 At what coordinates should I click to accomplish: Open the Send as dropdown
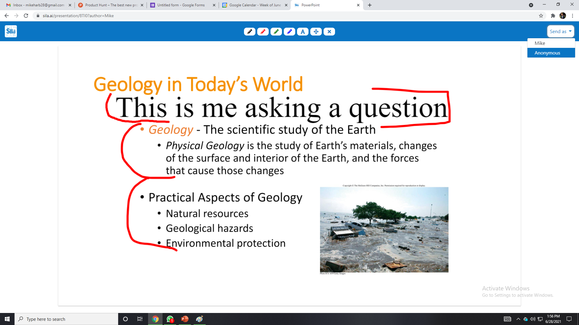[560, 31]
